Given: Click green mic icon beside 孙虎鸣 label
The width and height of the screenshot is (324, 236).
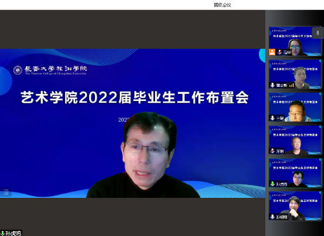Looking at the screenshot, I should point(3,234).
